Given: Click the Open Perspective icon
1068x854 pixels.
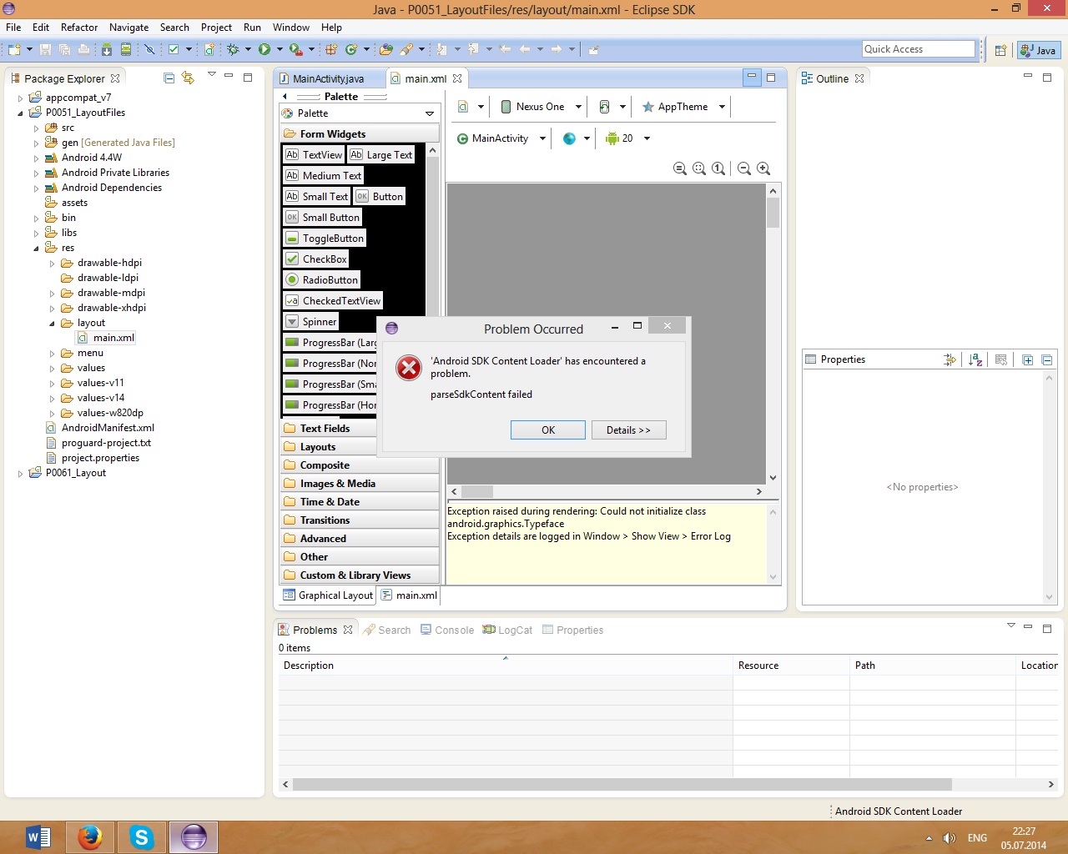Looking at the screenshot, I should pyautogui.click(x=1000, y=50).
